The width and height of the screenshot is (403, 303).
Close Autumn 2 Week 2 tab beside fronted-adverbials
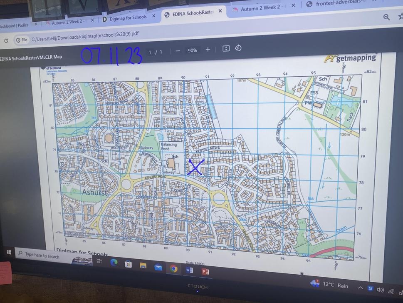pyautogui.click(x=293, y=5)
